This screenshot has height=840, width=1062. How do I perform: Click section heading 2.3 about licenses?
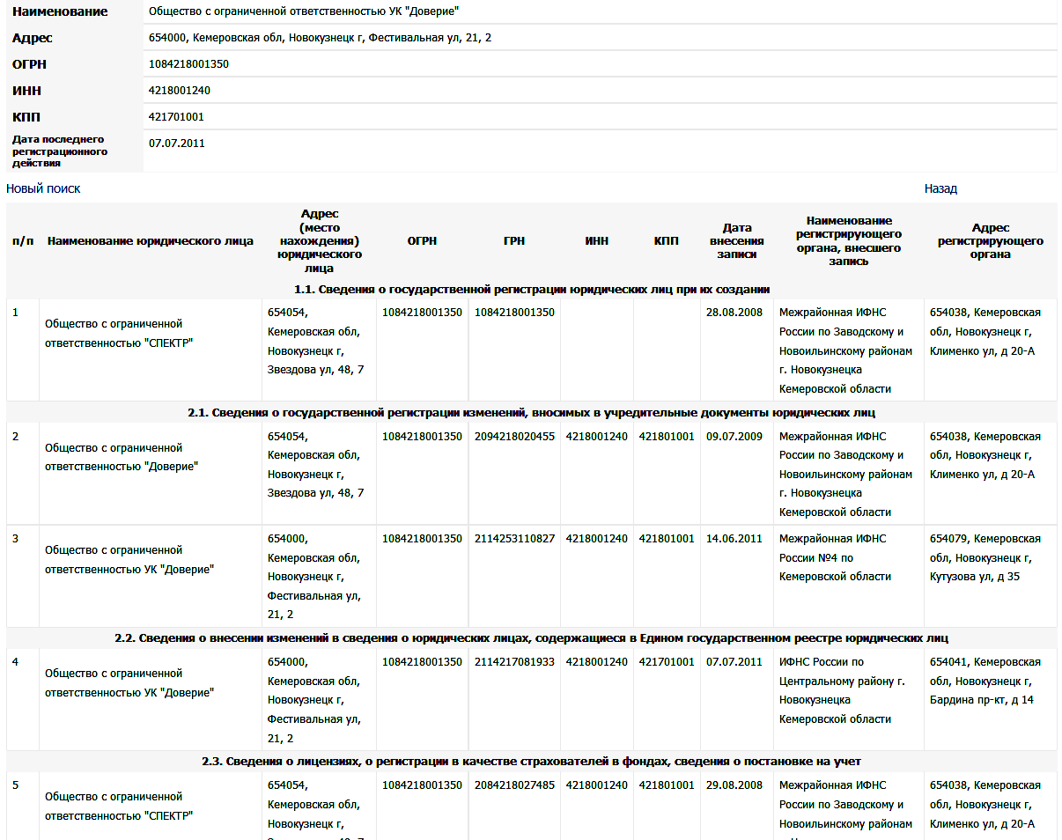tap(531, 761)
